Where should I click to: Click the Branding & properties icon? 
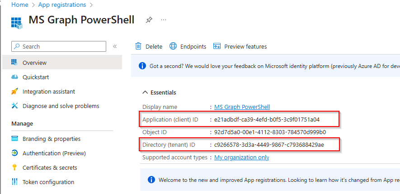[x=15, y=139]
